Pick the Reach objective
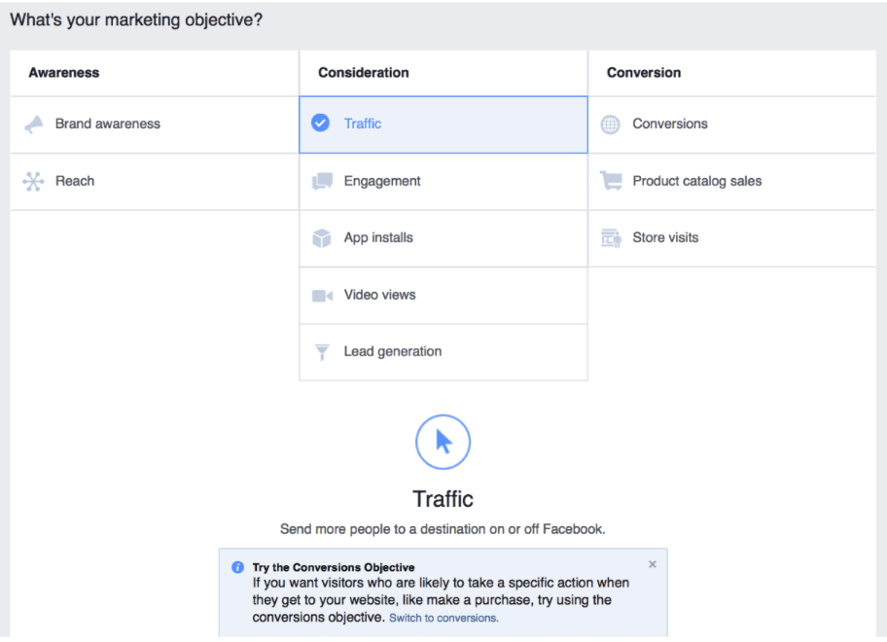The image size is (887, 642). [155, 182]
